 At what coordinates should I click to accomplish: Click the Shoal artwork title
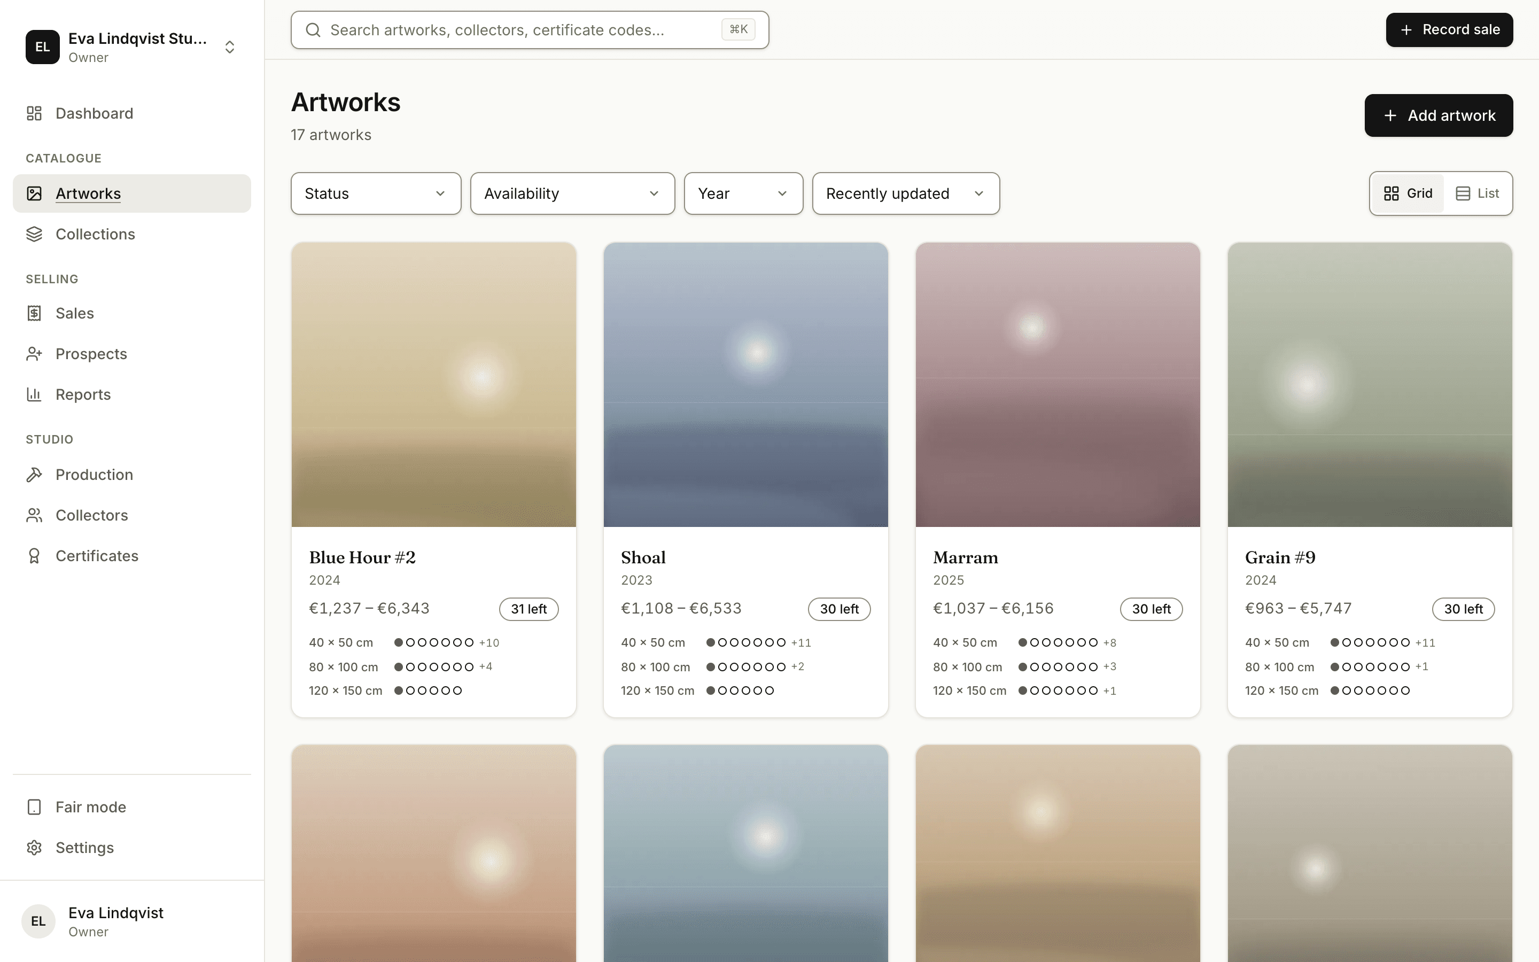pyautogui.click(x=643, y=557)
